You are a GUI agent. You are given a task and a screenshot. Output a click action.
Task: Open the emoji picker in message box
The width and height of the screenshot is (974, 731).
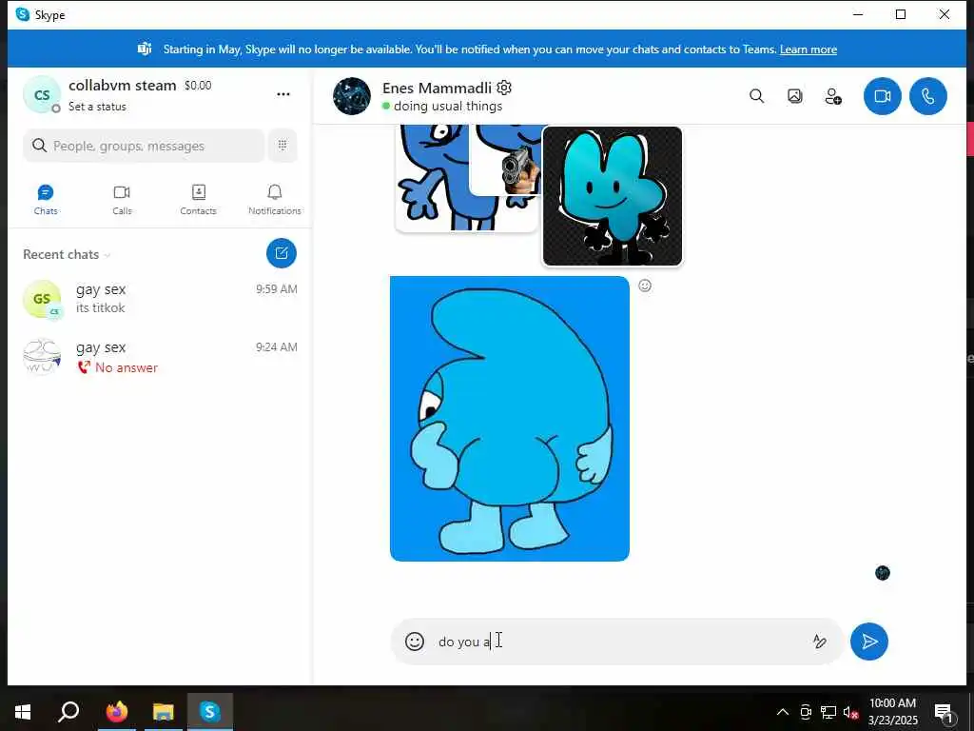tap(415, 642)
